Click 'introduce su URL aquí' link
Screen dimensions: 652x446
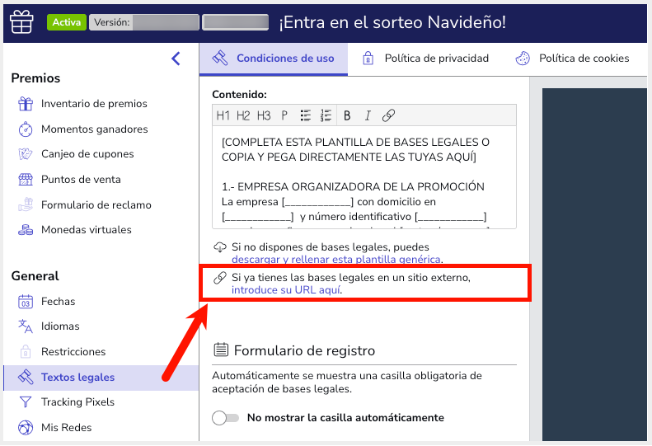286,290
